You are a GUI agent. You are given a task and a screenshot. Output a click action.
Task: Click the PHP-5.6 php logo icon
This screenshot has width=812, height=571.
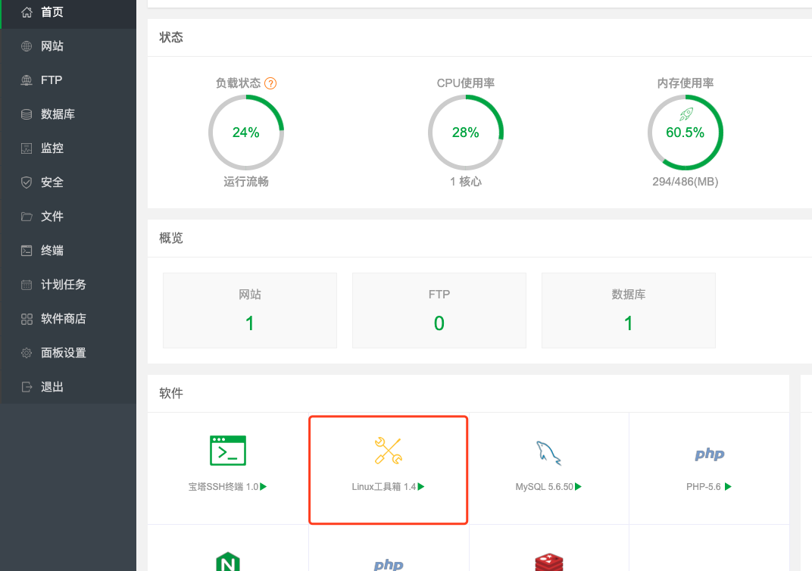[x=709, y=454]
